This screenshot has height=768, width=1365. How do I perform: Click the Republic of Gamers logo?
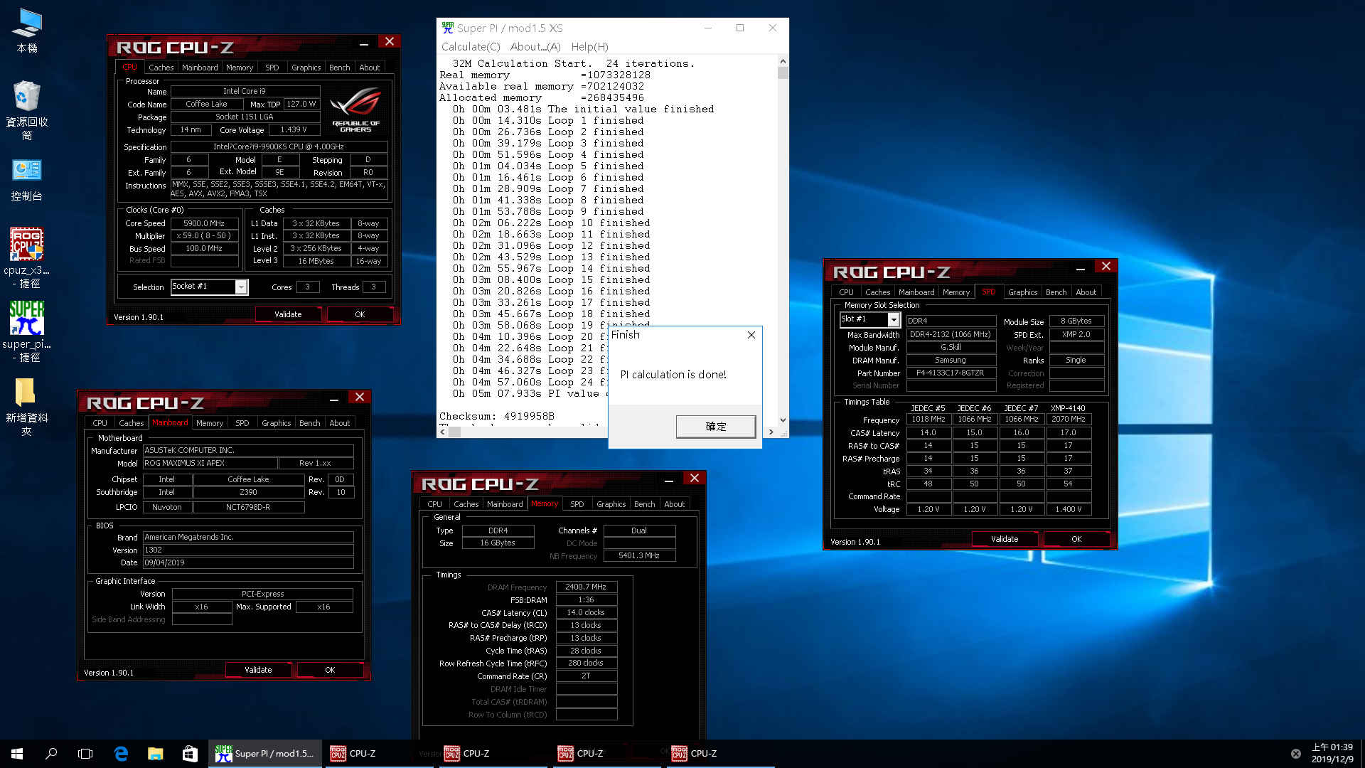[355, 109]
